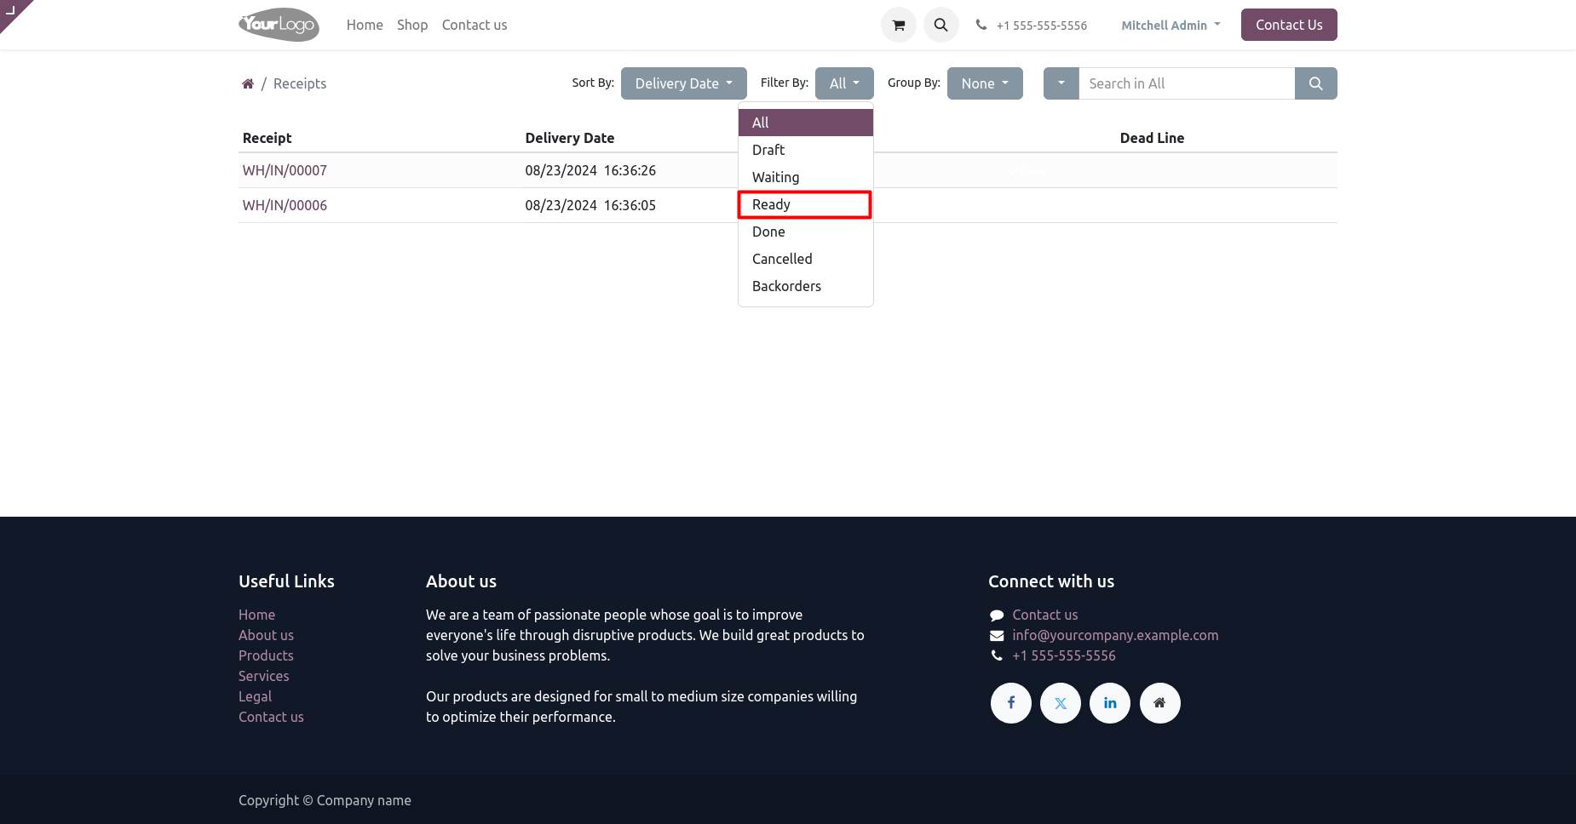Submit search with the magnifier button
Viewport: 1576px width, 824px height.
click(1315, 83)
